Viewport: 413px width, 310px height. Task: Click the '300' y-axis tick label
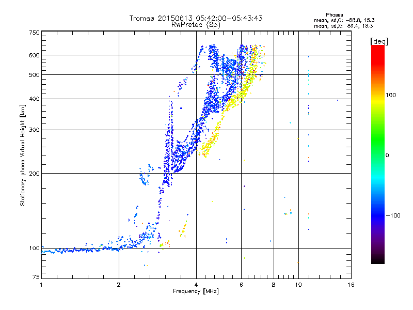click(x=34, y=130)
